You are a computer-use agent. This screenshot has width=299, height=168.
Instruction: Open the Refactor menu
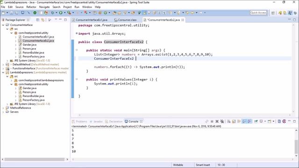coord(31,7)
